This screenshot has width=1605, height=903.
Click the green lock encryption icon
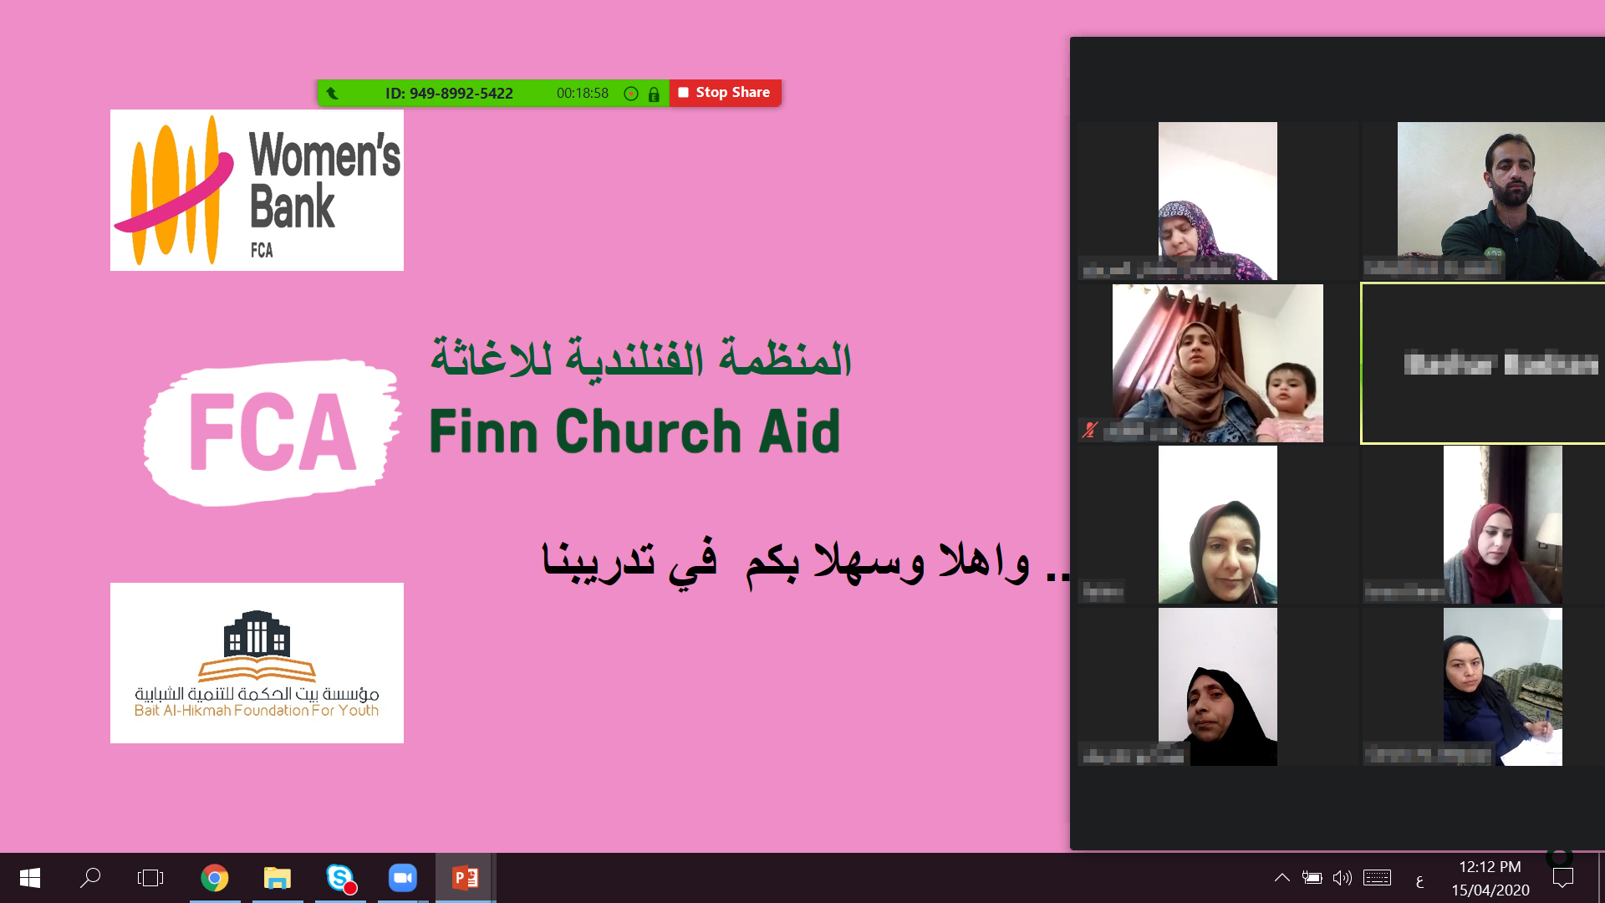tap(654, 94)
